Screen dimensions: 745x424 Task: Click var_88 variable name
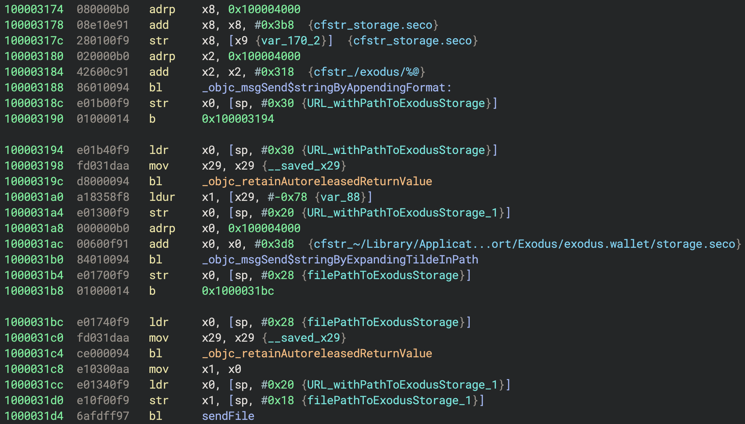pos(340,197)
